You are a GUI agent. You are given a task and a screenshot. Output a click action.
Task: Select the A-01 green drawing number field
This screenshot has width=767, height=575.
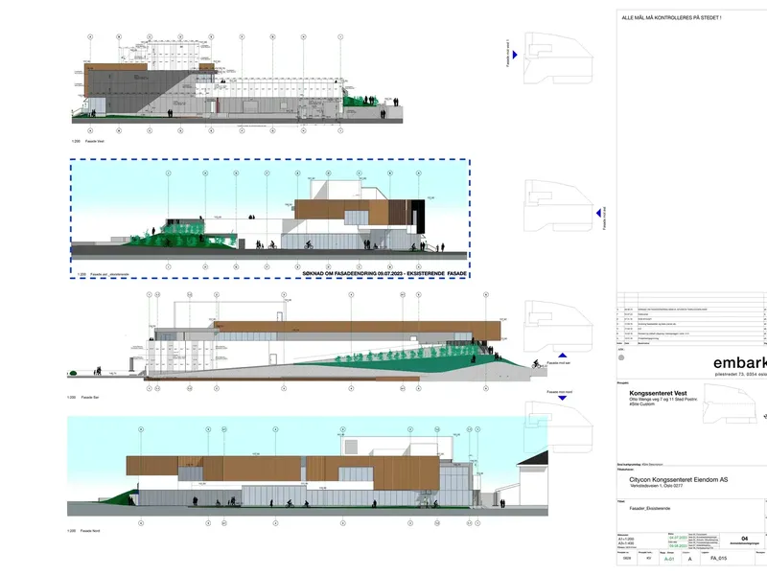point(669,559)
